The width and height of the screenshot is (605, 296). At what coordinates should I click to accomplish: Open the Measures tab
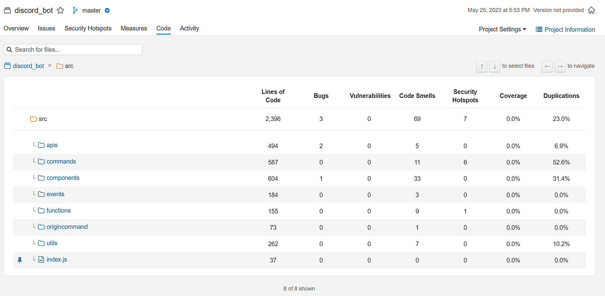pos(134,28)
